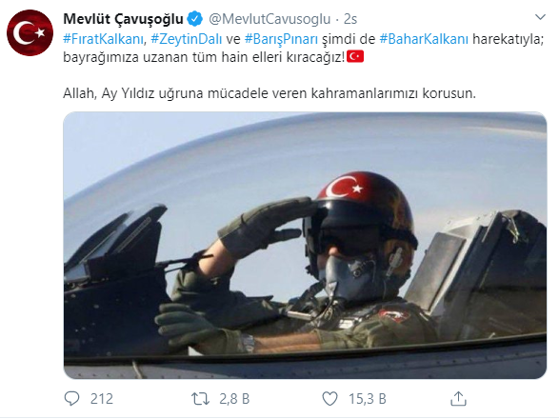Open the saluting pilot photo
559x419 pixels.
click(x=305, y=245)
